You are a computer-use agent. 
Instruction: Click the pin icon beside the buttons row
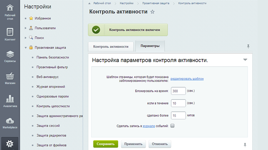tap(245, 145)
